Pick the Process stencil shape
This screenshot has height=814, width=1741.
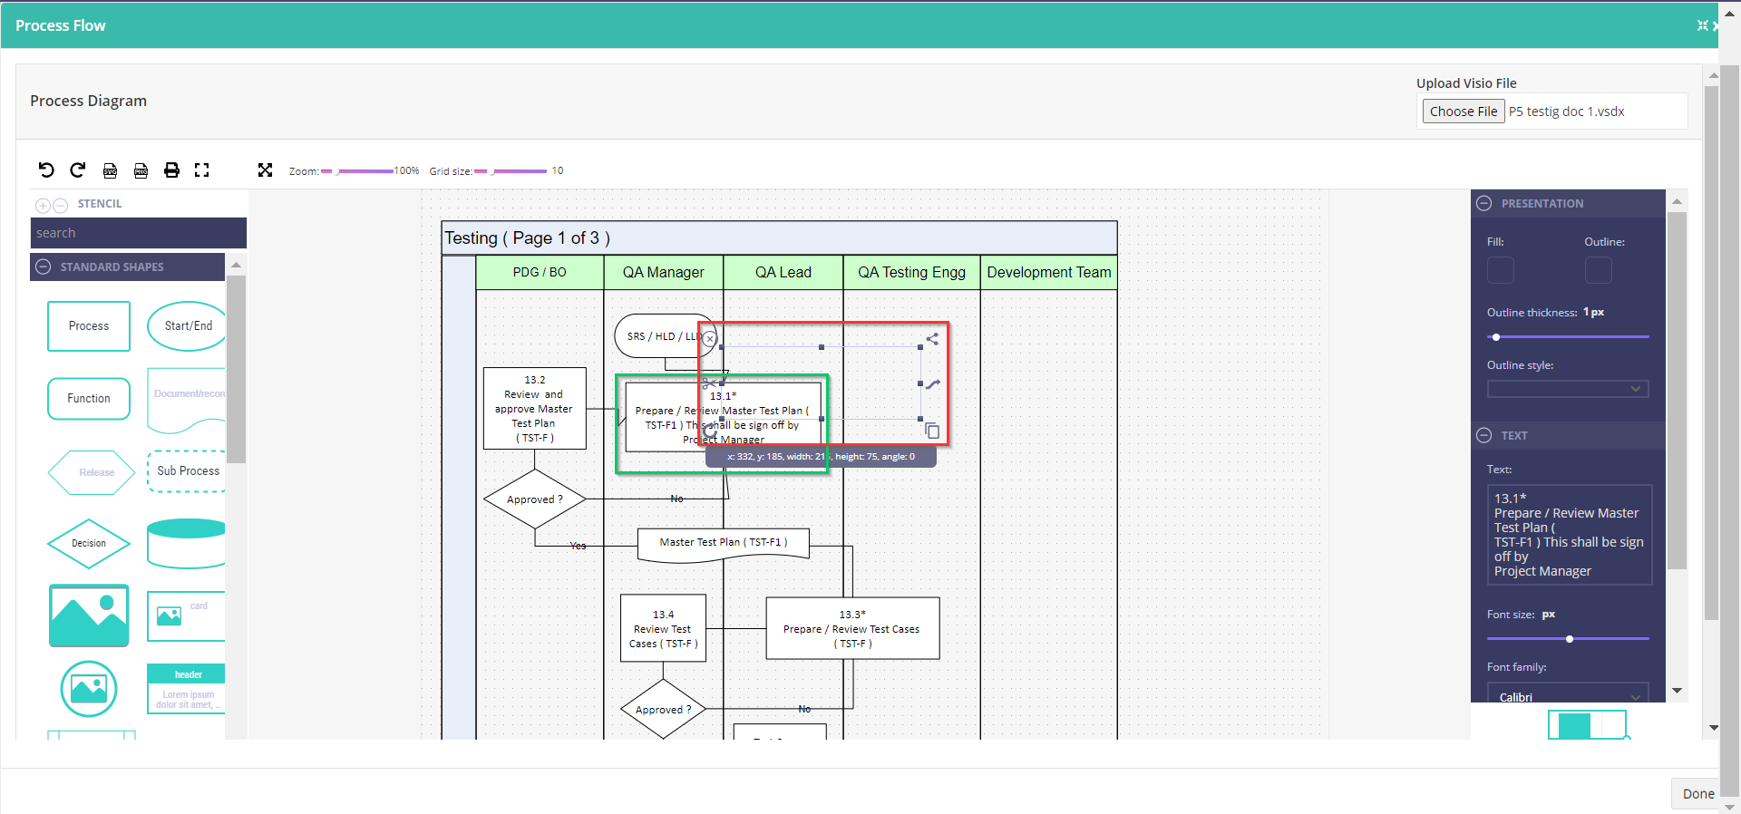click(x=89, y=326)
